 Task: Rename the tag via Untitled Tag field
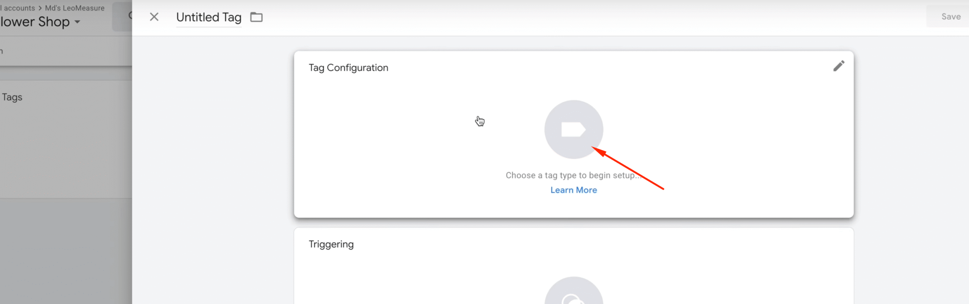pyautogui.click(x=209, y=17)
